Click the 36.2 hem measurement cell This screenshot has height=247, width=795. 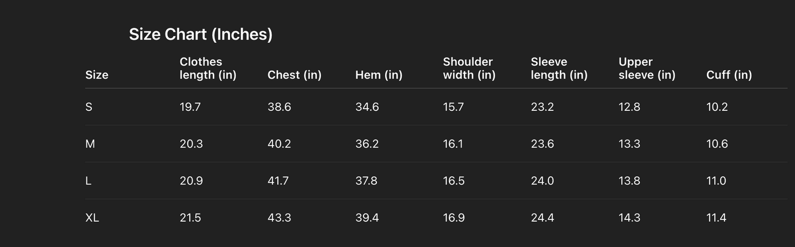[367, 144]
